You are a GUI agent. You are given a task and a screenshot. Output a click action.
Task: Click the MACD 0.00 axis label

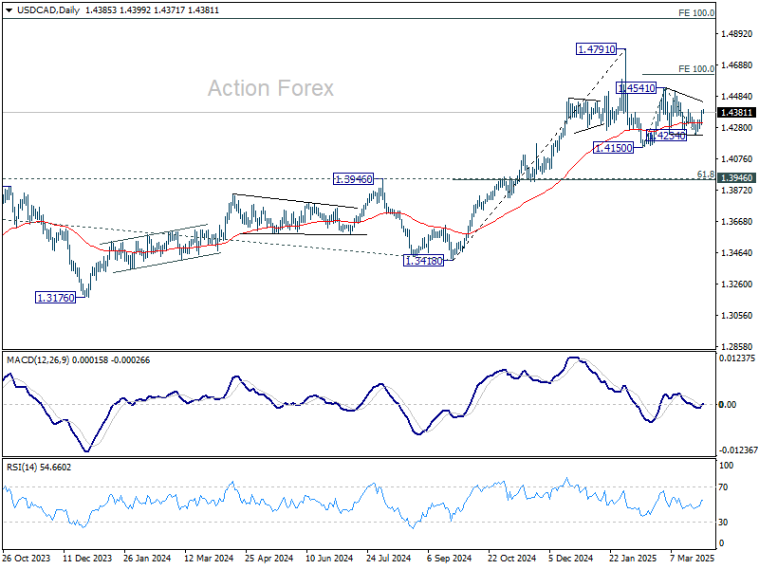pos(728,405)
